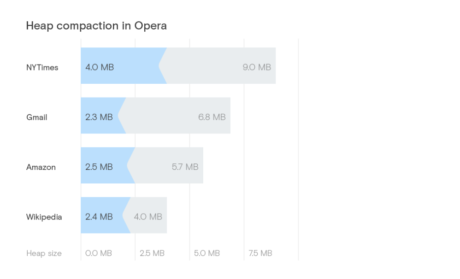Select the 5.0 MB axis tick label
Image resolution: width=460 pixels, height=279 pixels.
(207, 253)
